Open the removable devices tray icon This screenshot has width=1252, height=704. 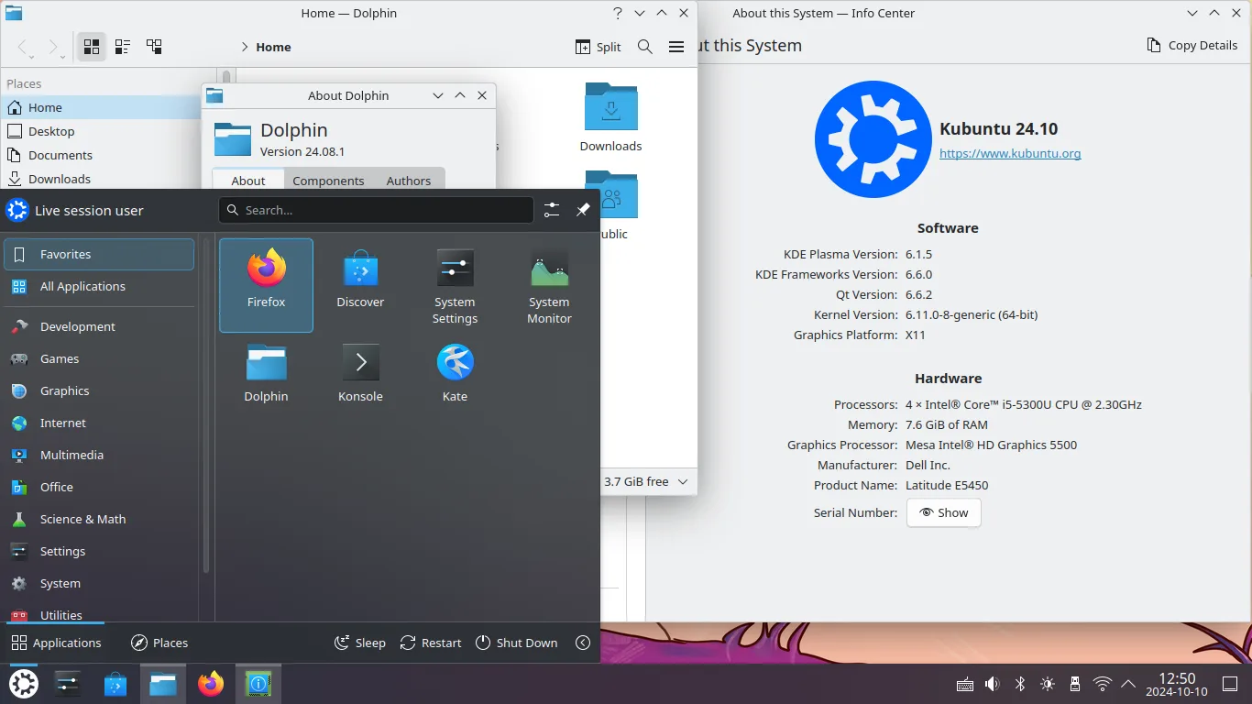pos(1075,684)
